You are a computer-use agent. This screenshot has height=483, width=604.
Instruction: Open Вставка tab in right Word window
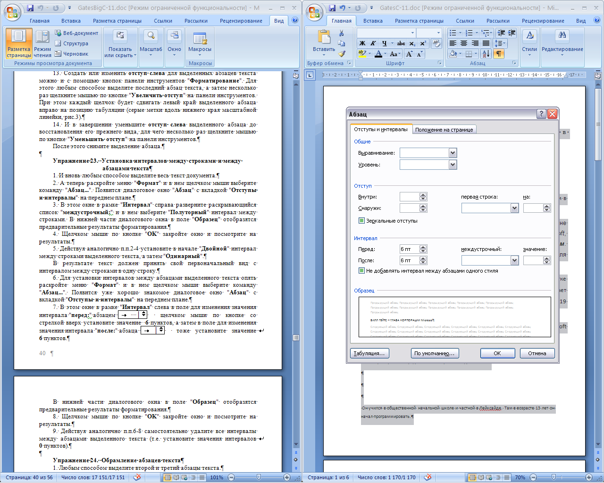(x=373, y=21)
